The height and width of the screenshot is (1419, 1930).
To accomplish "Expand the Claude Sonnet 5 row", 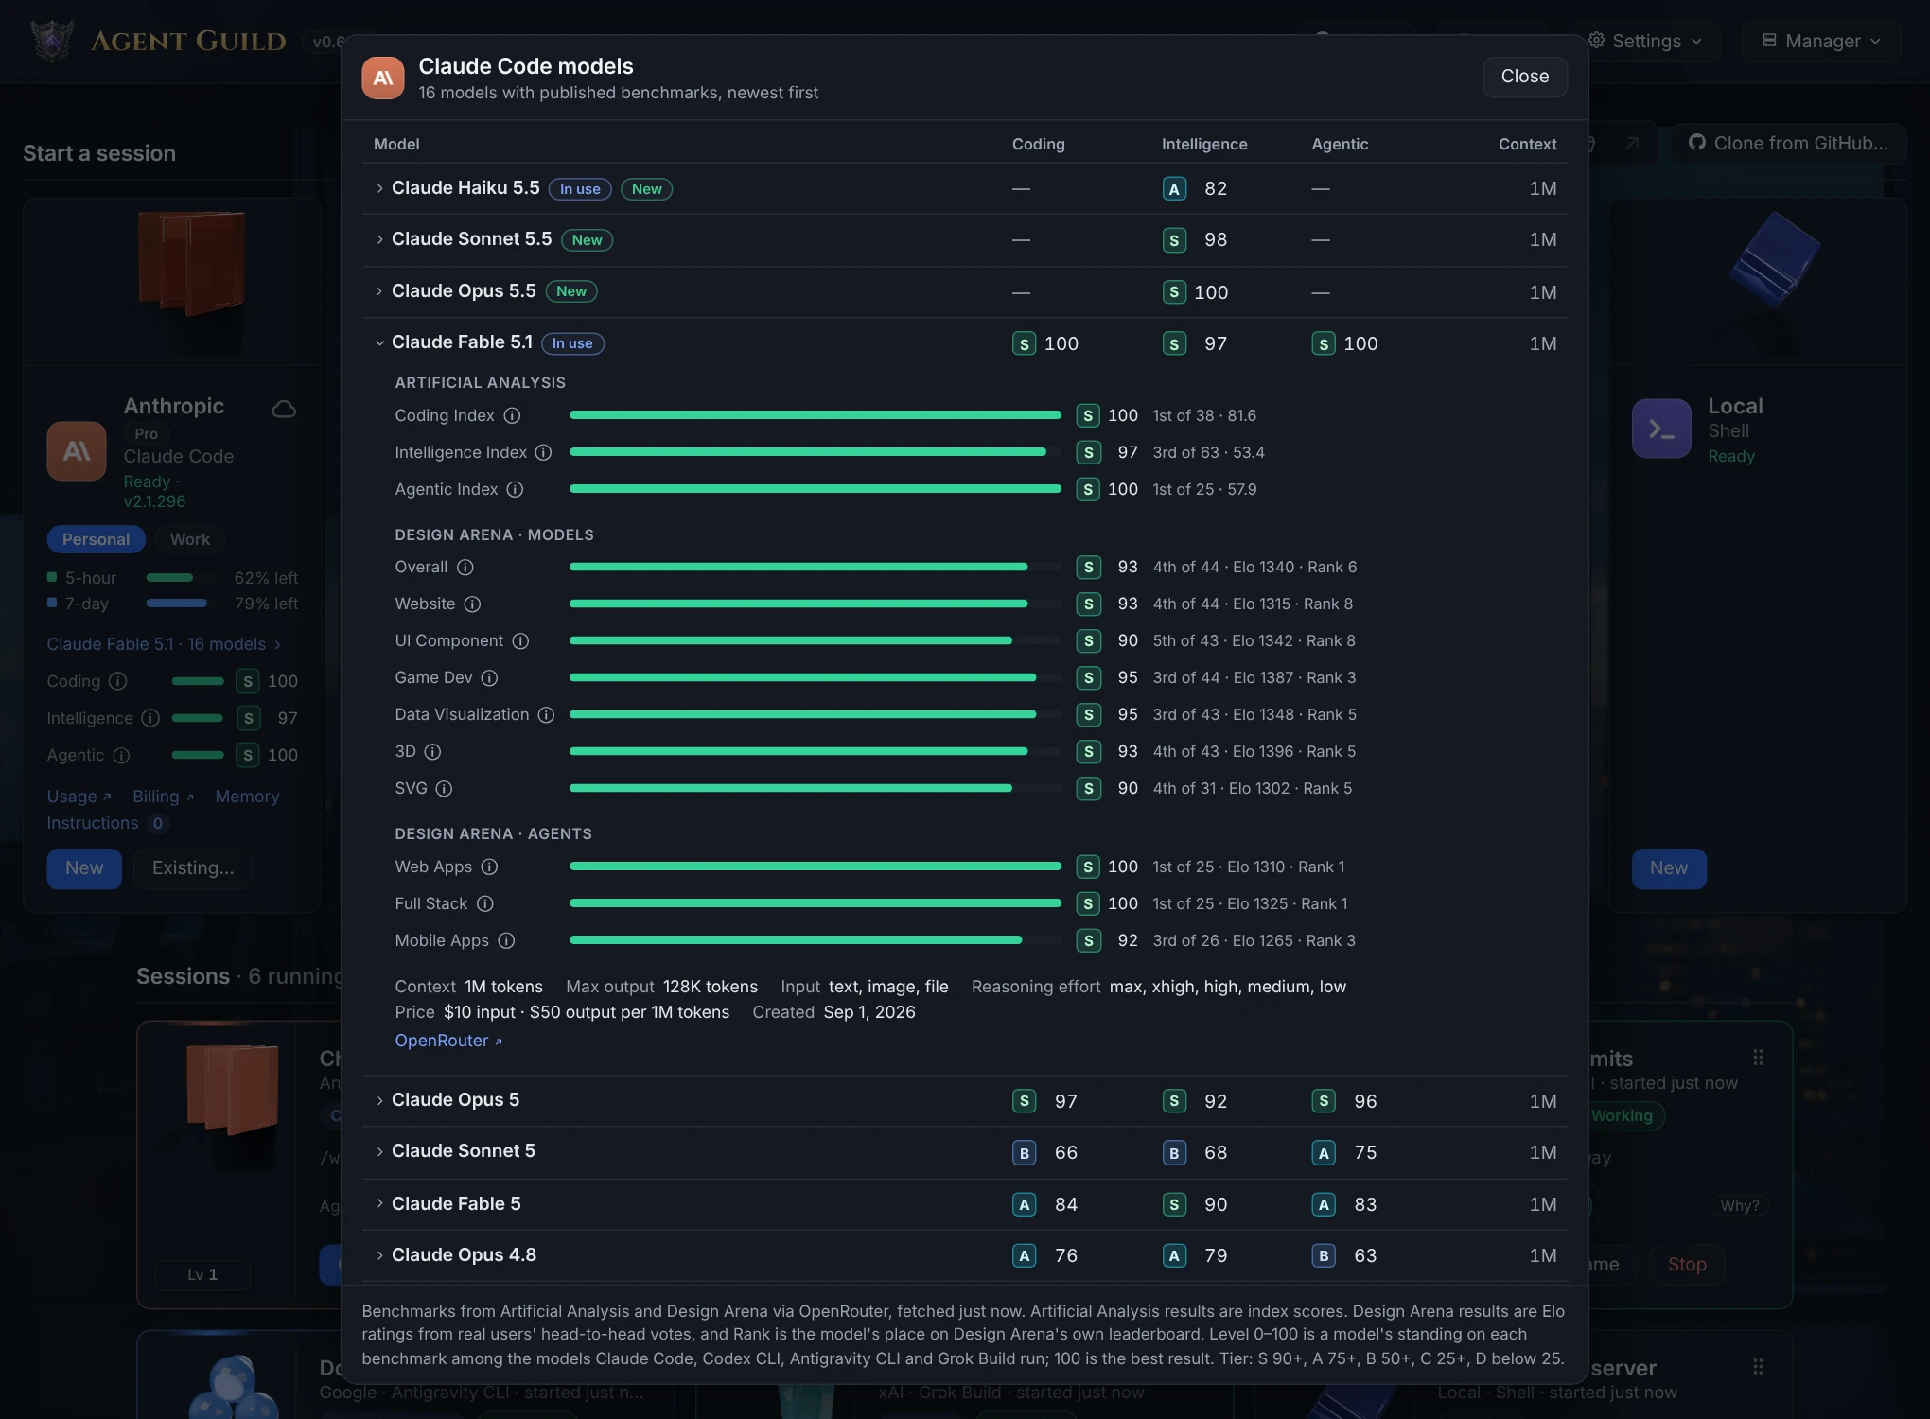I will (x=964, y=1151).
